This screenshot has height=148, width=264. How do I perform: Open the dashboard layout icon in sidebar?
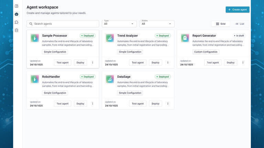coord(16,6)
